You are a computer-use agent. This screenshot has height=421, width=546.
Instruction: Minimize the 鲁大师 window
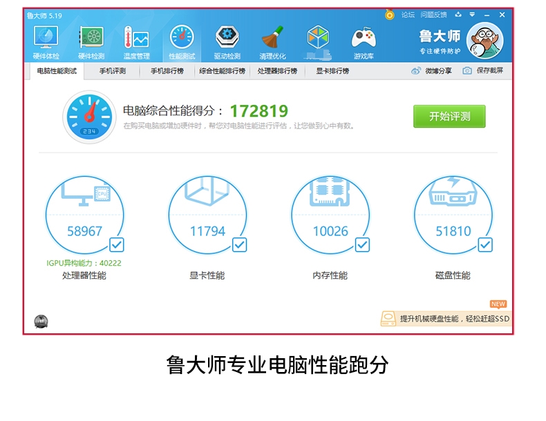coord(487,15)
